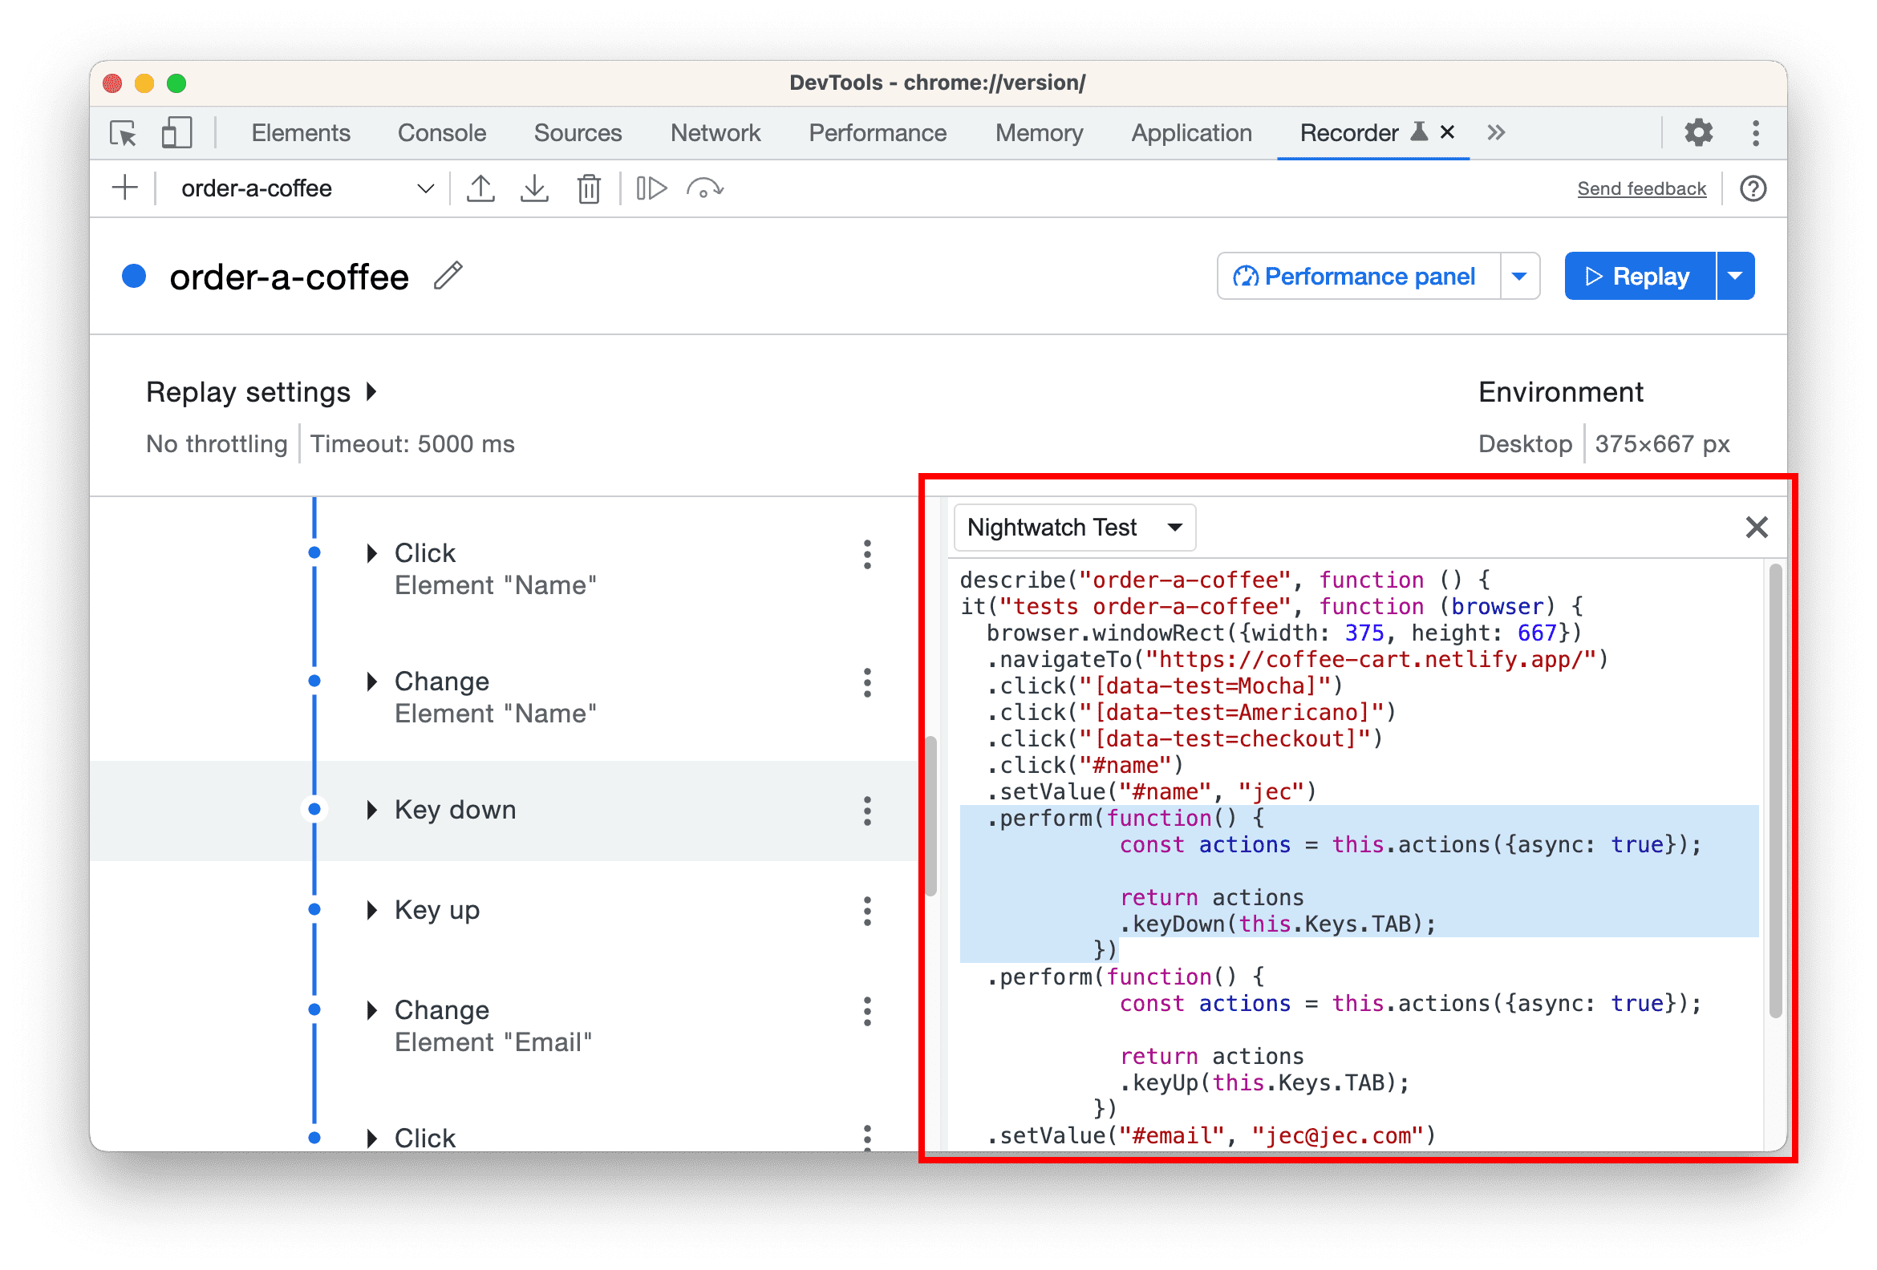
Task: Click the delete recording trash icon
Action: point(588,186)
